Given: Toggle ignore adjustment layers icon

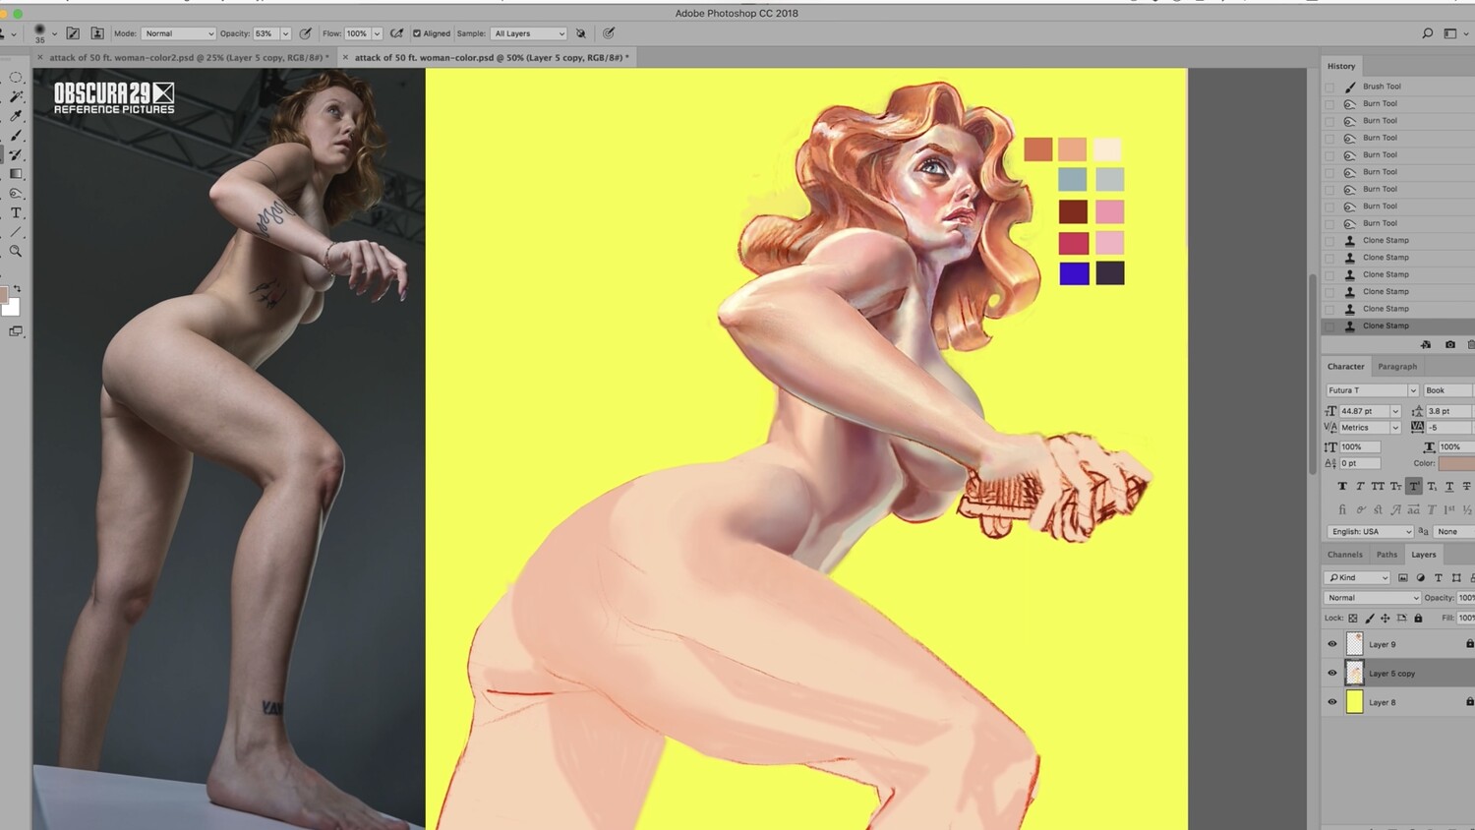Looking at the screenshot, I should (x=581, y=33).
